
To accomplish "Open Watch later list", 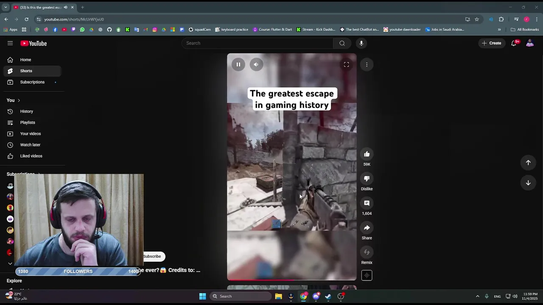I will tap(32, 145).
